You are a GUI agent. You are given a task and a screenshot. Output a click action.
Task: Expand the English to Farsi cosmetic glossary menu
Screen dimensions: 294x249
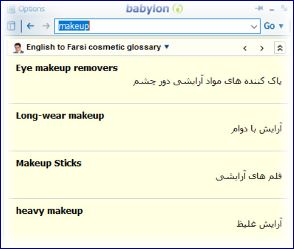(167, 47)
